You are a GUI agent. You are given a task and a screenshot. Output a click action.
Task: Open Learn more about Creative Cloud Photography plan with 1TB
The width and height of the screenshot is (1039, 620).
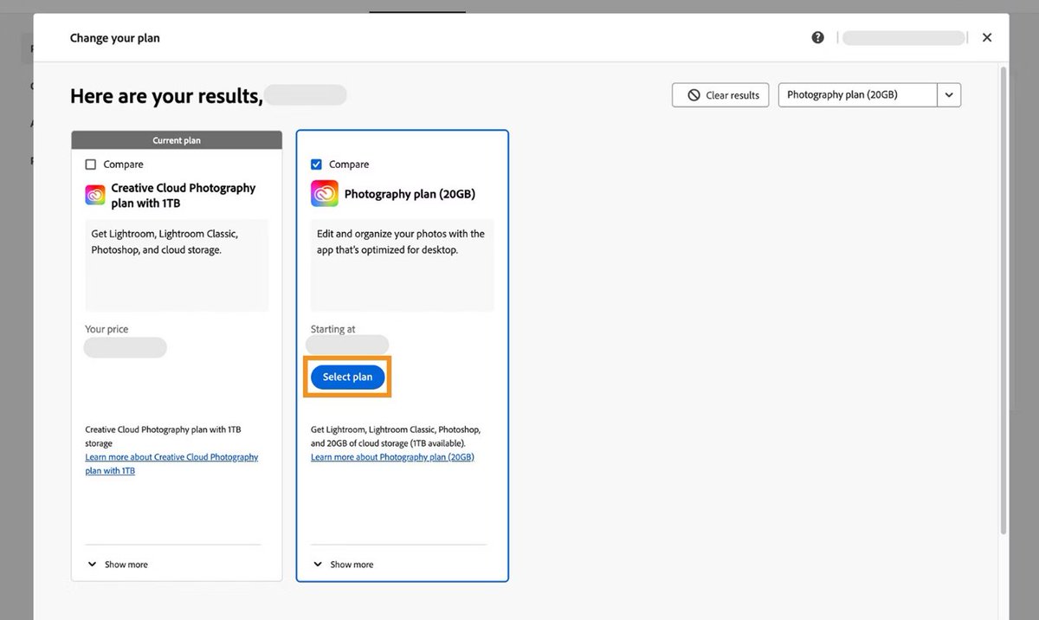[171, 464]
